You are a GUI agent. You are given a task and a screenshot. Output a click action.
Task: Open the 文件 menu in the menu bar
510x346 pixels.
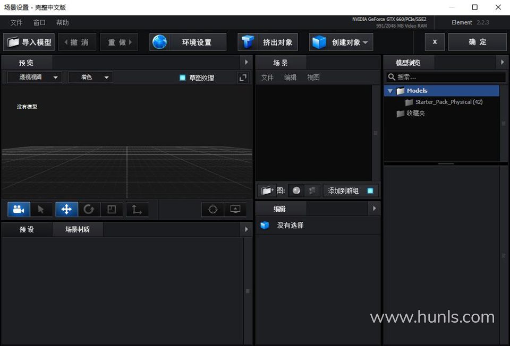click(x=16, y=23)
